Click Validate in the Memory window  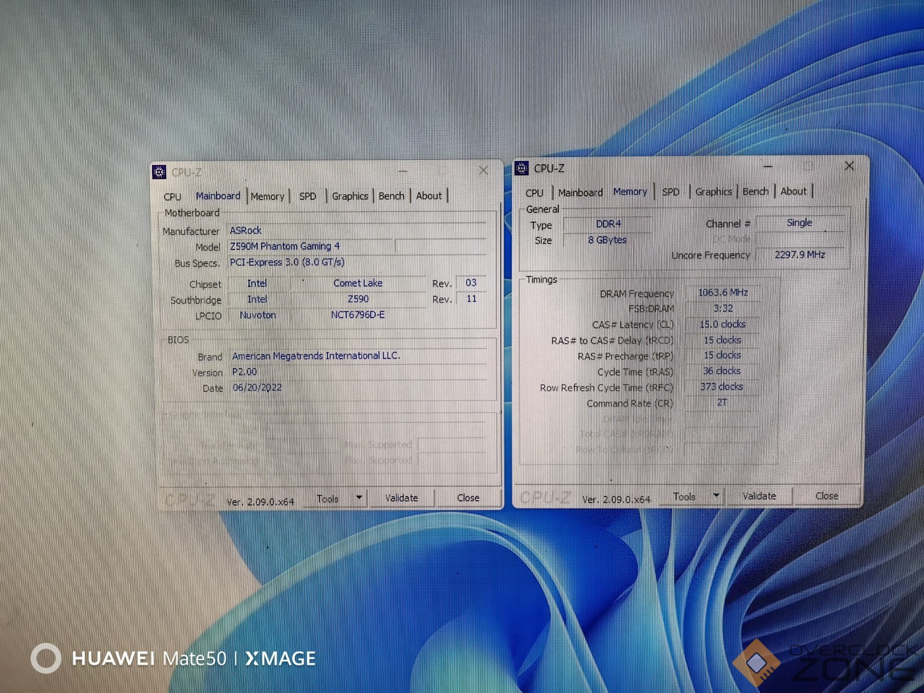759,496
